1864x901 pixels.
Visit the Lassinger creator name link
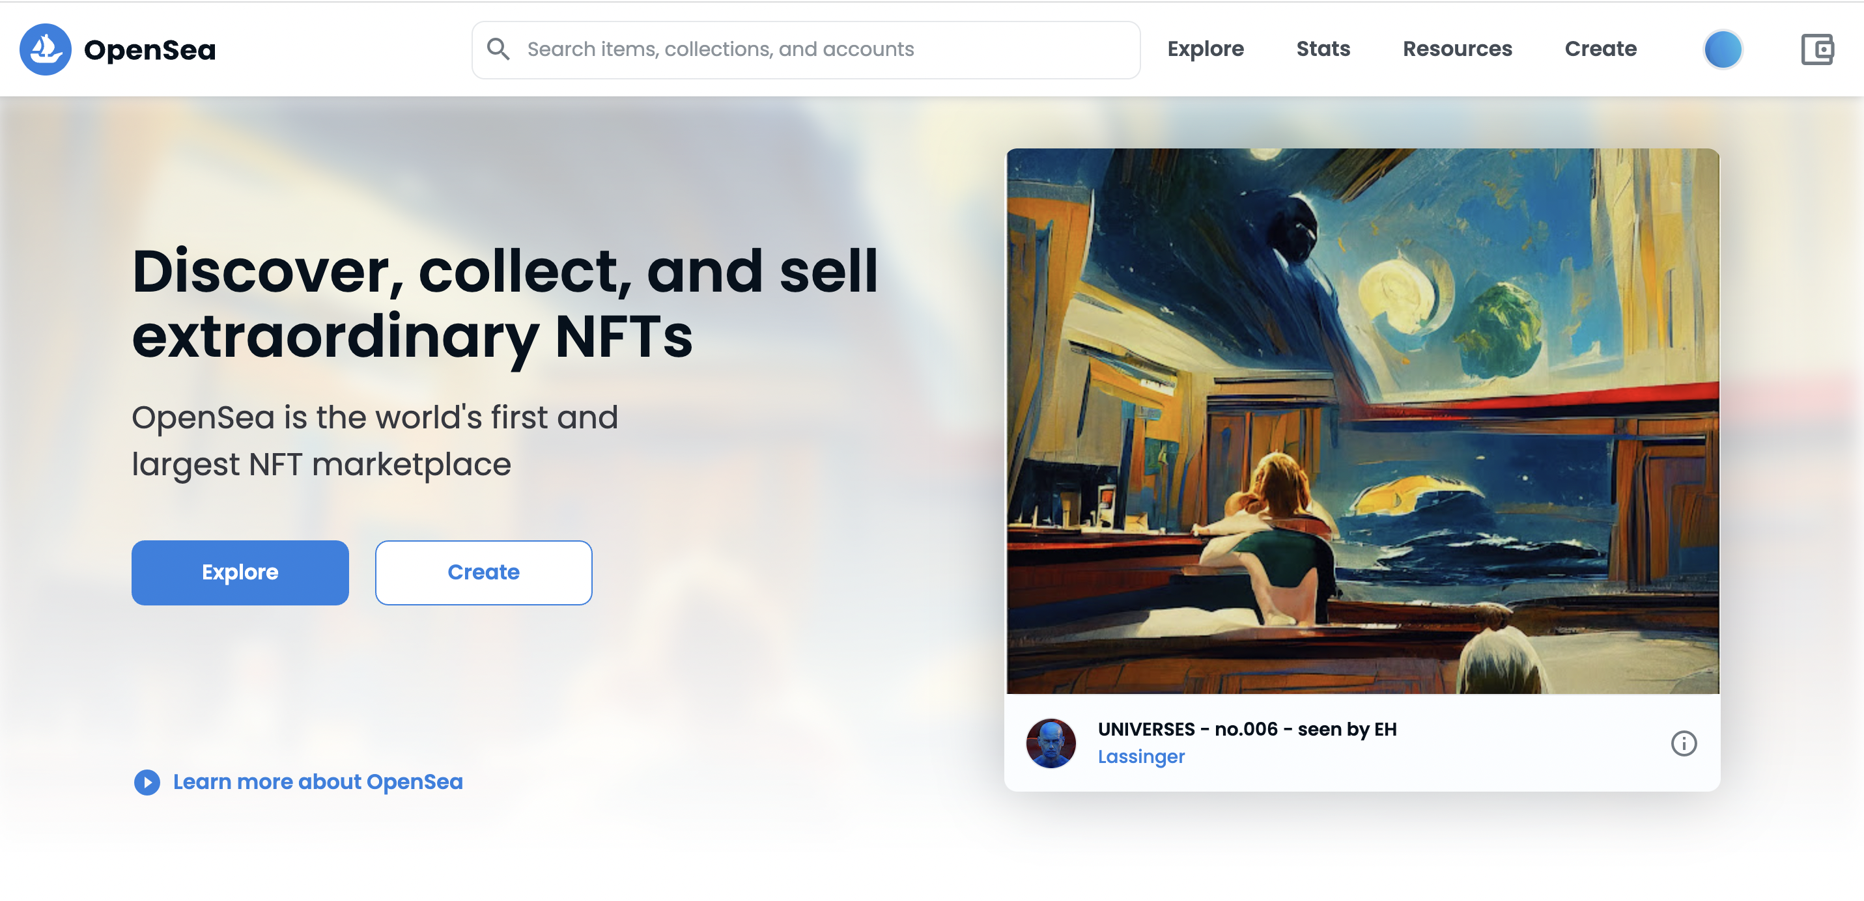tap(1140, 756)
